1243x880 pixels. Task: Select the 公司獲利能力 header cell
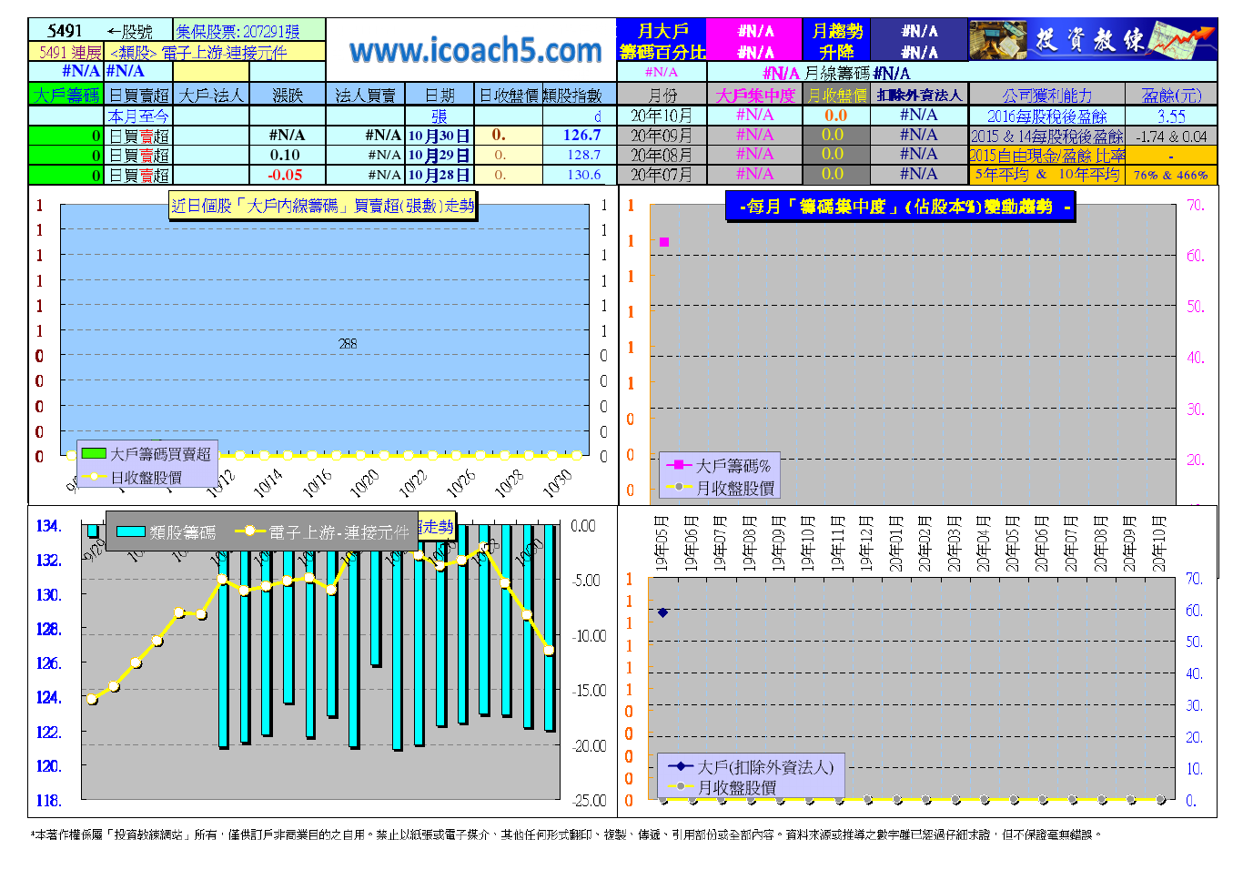coord(1046,95)
